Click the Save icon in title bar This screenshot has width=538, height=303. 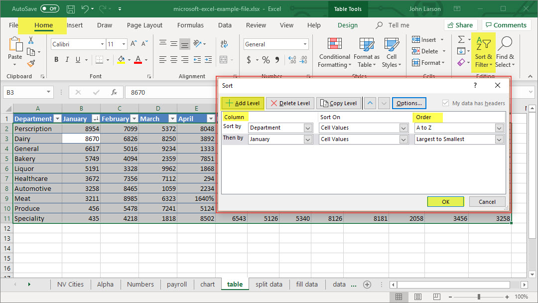point(71,9)
